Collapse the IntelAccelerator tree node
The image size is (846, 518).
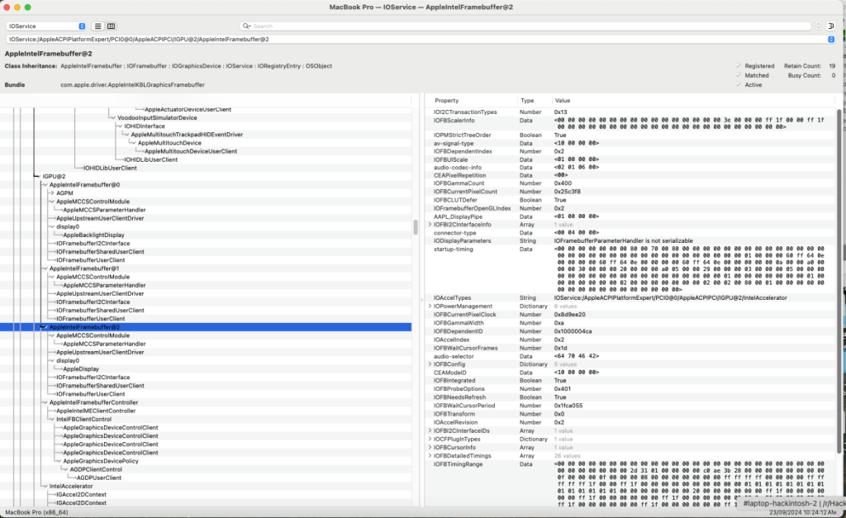[44, 487]
